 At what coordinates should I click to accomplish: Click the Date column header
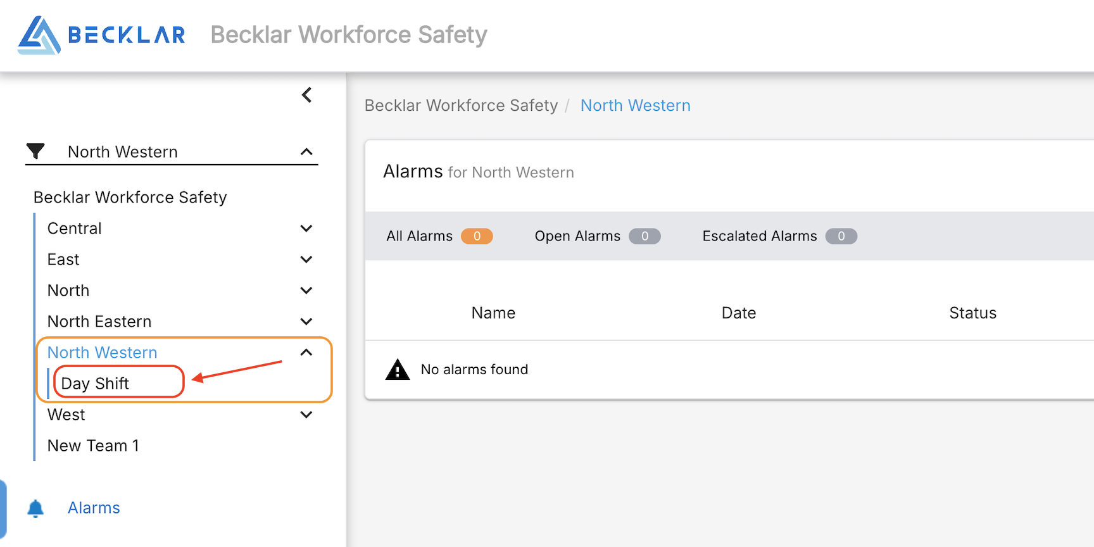(739, 313)
